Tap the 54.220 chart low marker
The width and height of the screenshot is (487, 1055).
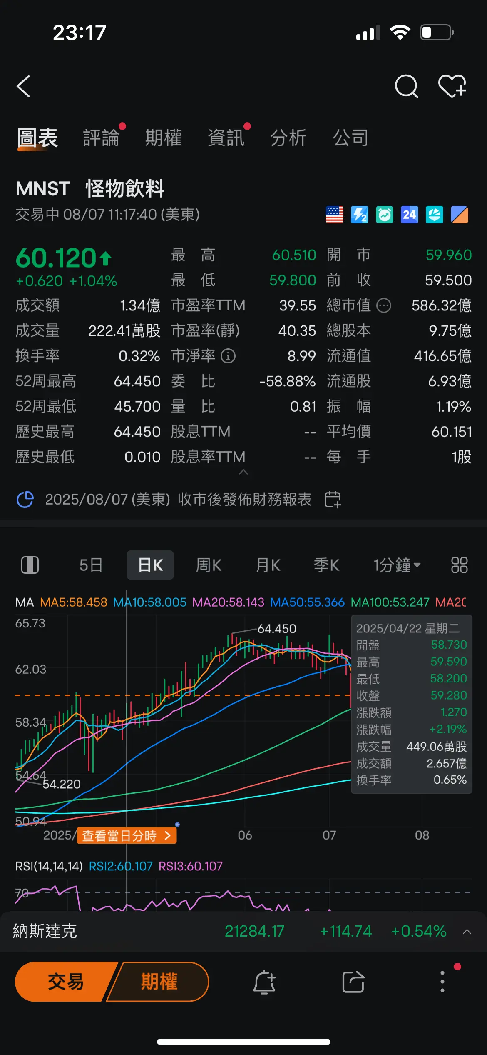point(62,784)
